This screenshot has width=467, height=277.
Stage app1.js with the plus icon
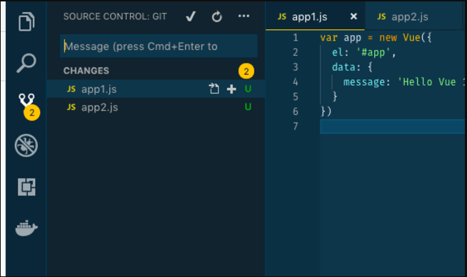coord(231,89)
